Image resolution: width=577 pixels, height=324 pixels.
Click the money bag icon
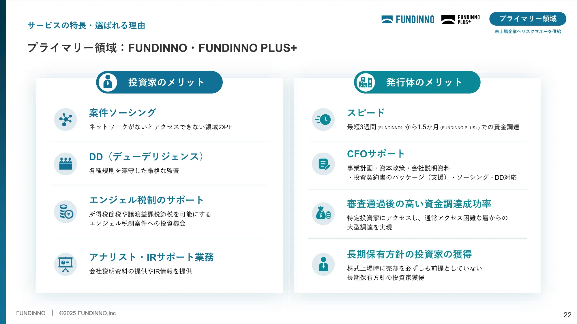point(323,213)
